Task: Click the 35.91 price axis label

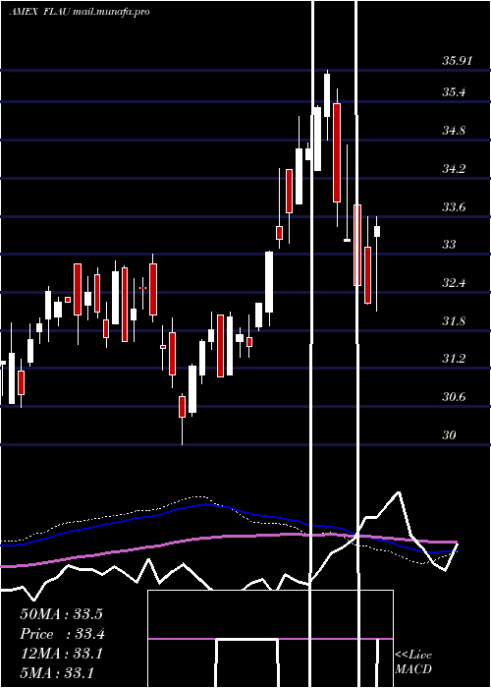Action: 457,61
